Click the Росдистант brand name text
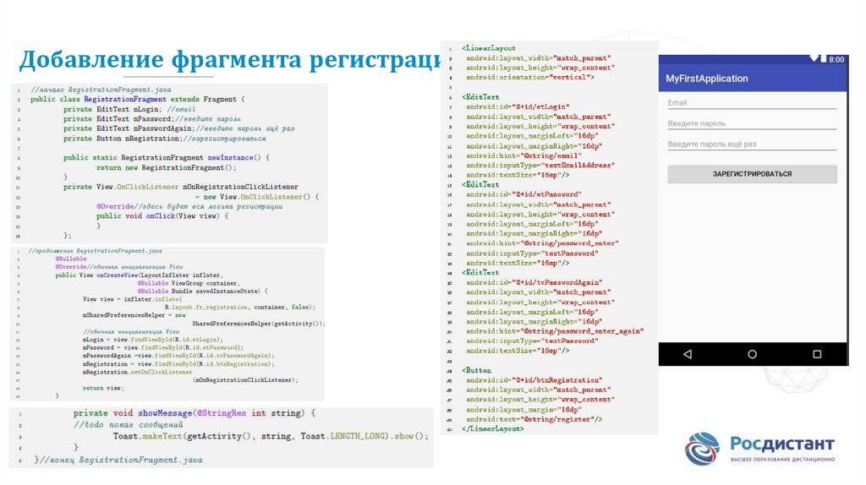The width and height of the screenshot is (866, 485). click(781, 444)
